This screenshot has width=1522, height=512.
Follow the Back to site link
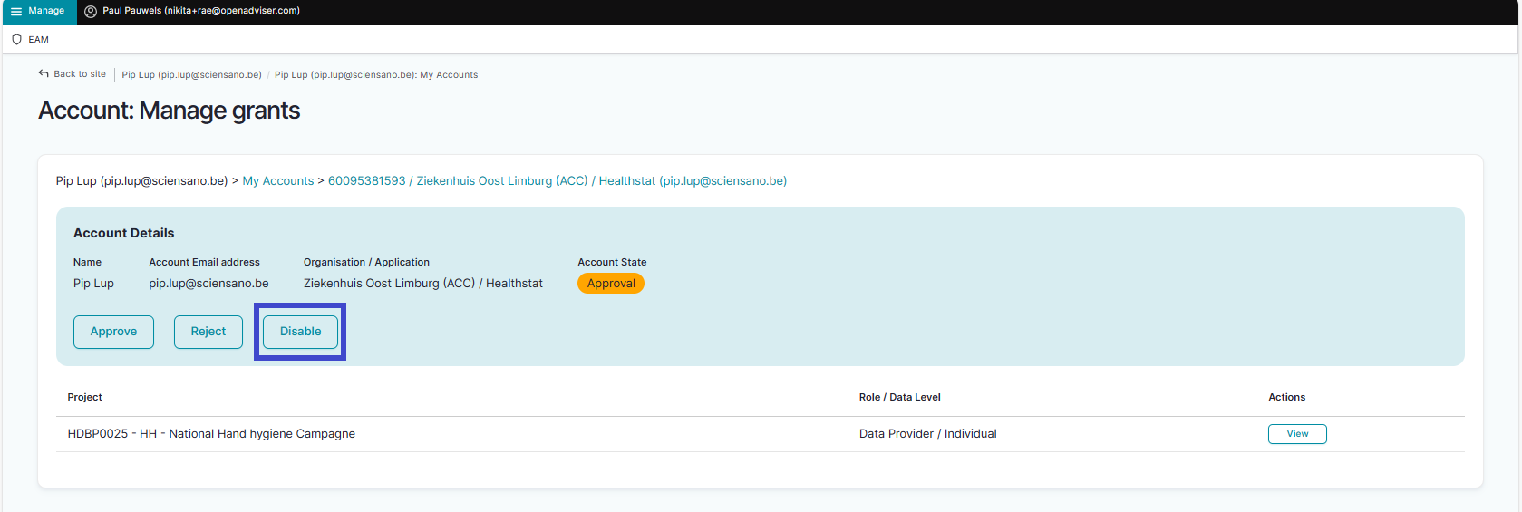79,74
